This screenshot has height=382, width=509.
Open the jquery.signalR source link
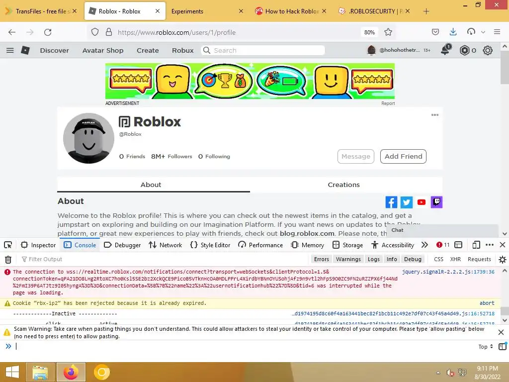click(x=448, y=272)
